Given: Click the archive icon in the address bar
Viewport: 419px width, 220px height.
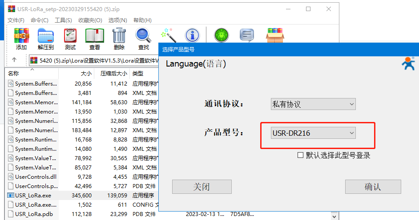Looking at the screenshot, I should [x=34, y=60].
